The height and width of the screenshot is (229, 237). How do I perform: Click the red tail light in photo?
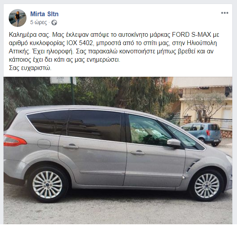click(15, 140)
